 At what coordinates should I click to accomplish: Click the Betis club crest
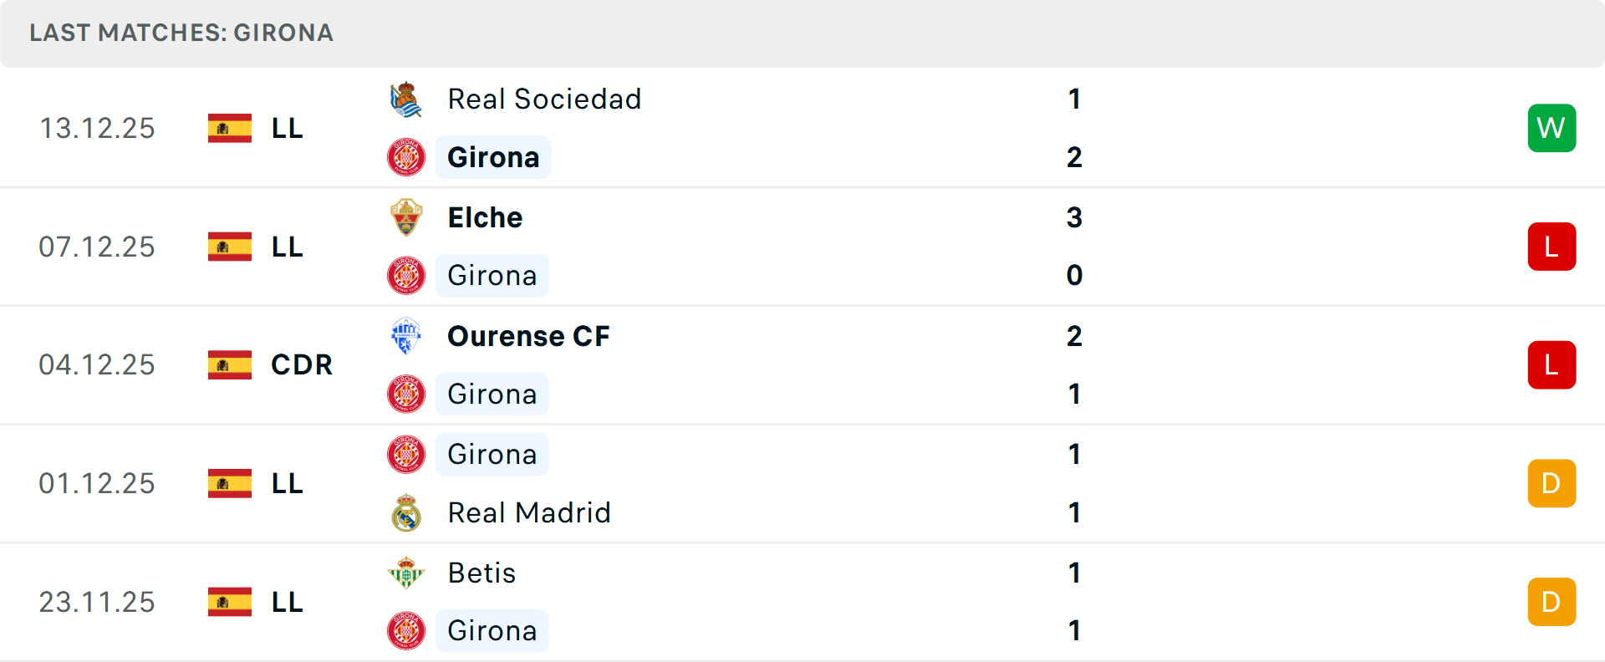406,573
